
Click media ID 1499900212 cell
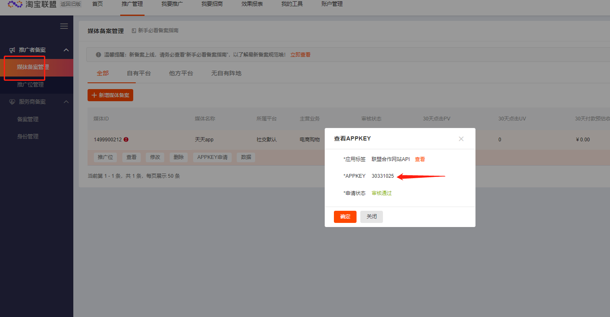pyautogui.click(x=108, y=140)
